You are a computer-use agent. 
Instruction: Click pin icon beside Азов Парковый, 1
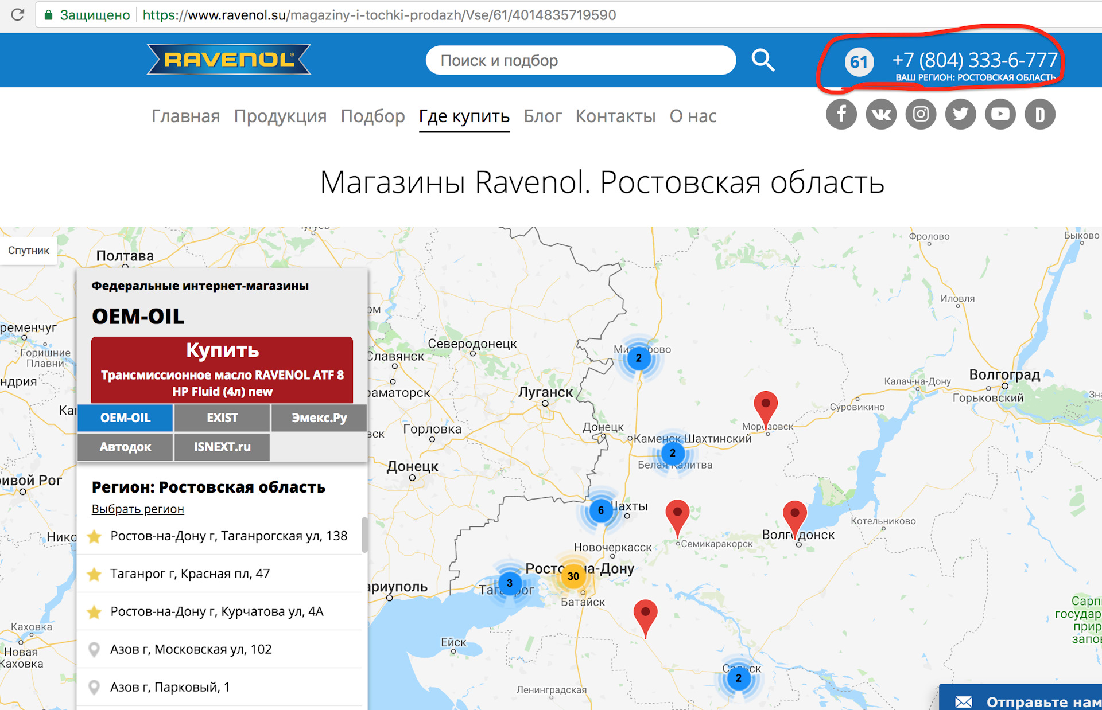click(x=94, y=688)
